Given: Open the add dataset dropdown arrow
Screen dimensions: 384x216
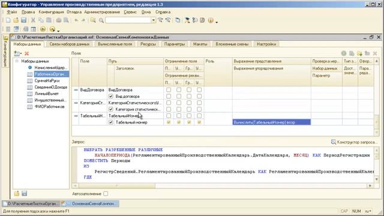Looking at the screenshot, I should pos(21,53).
